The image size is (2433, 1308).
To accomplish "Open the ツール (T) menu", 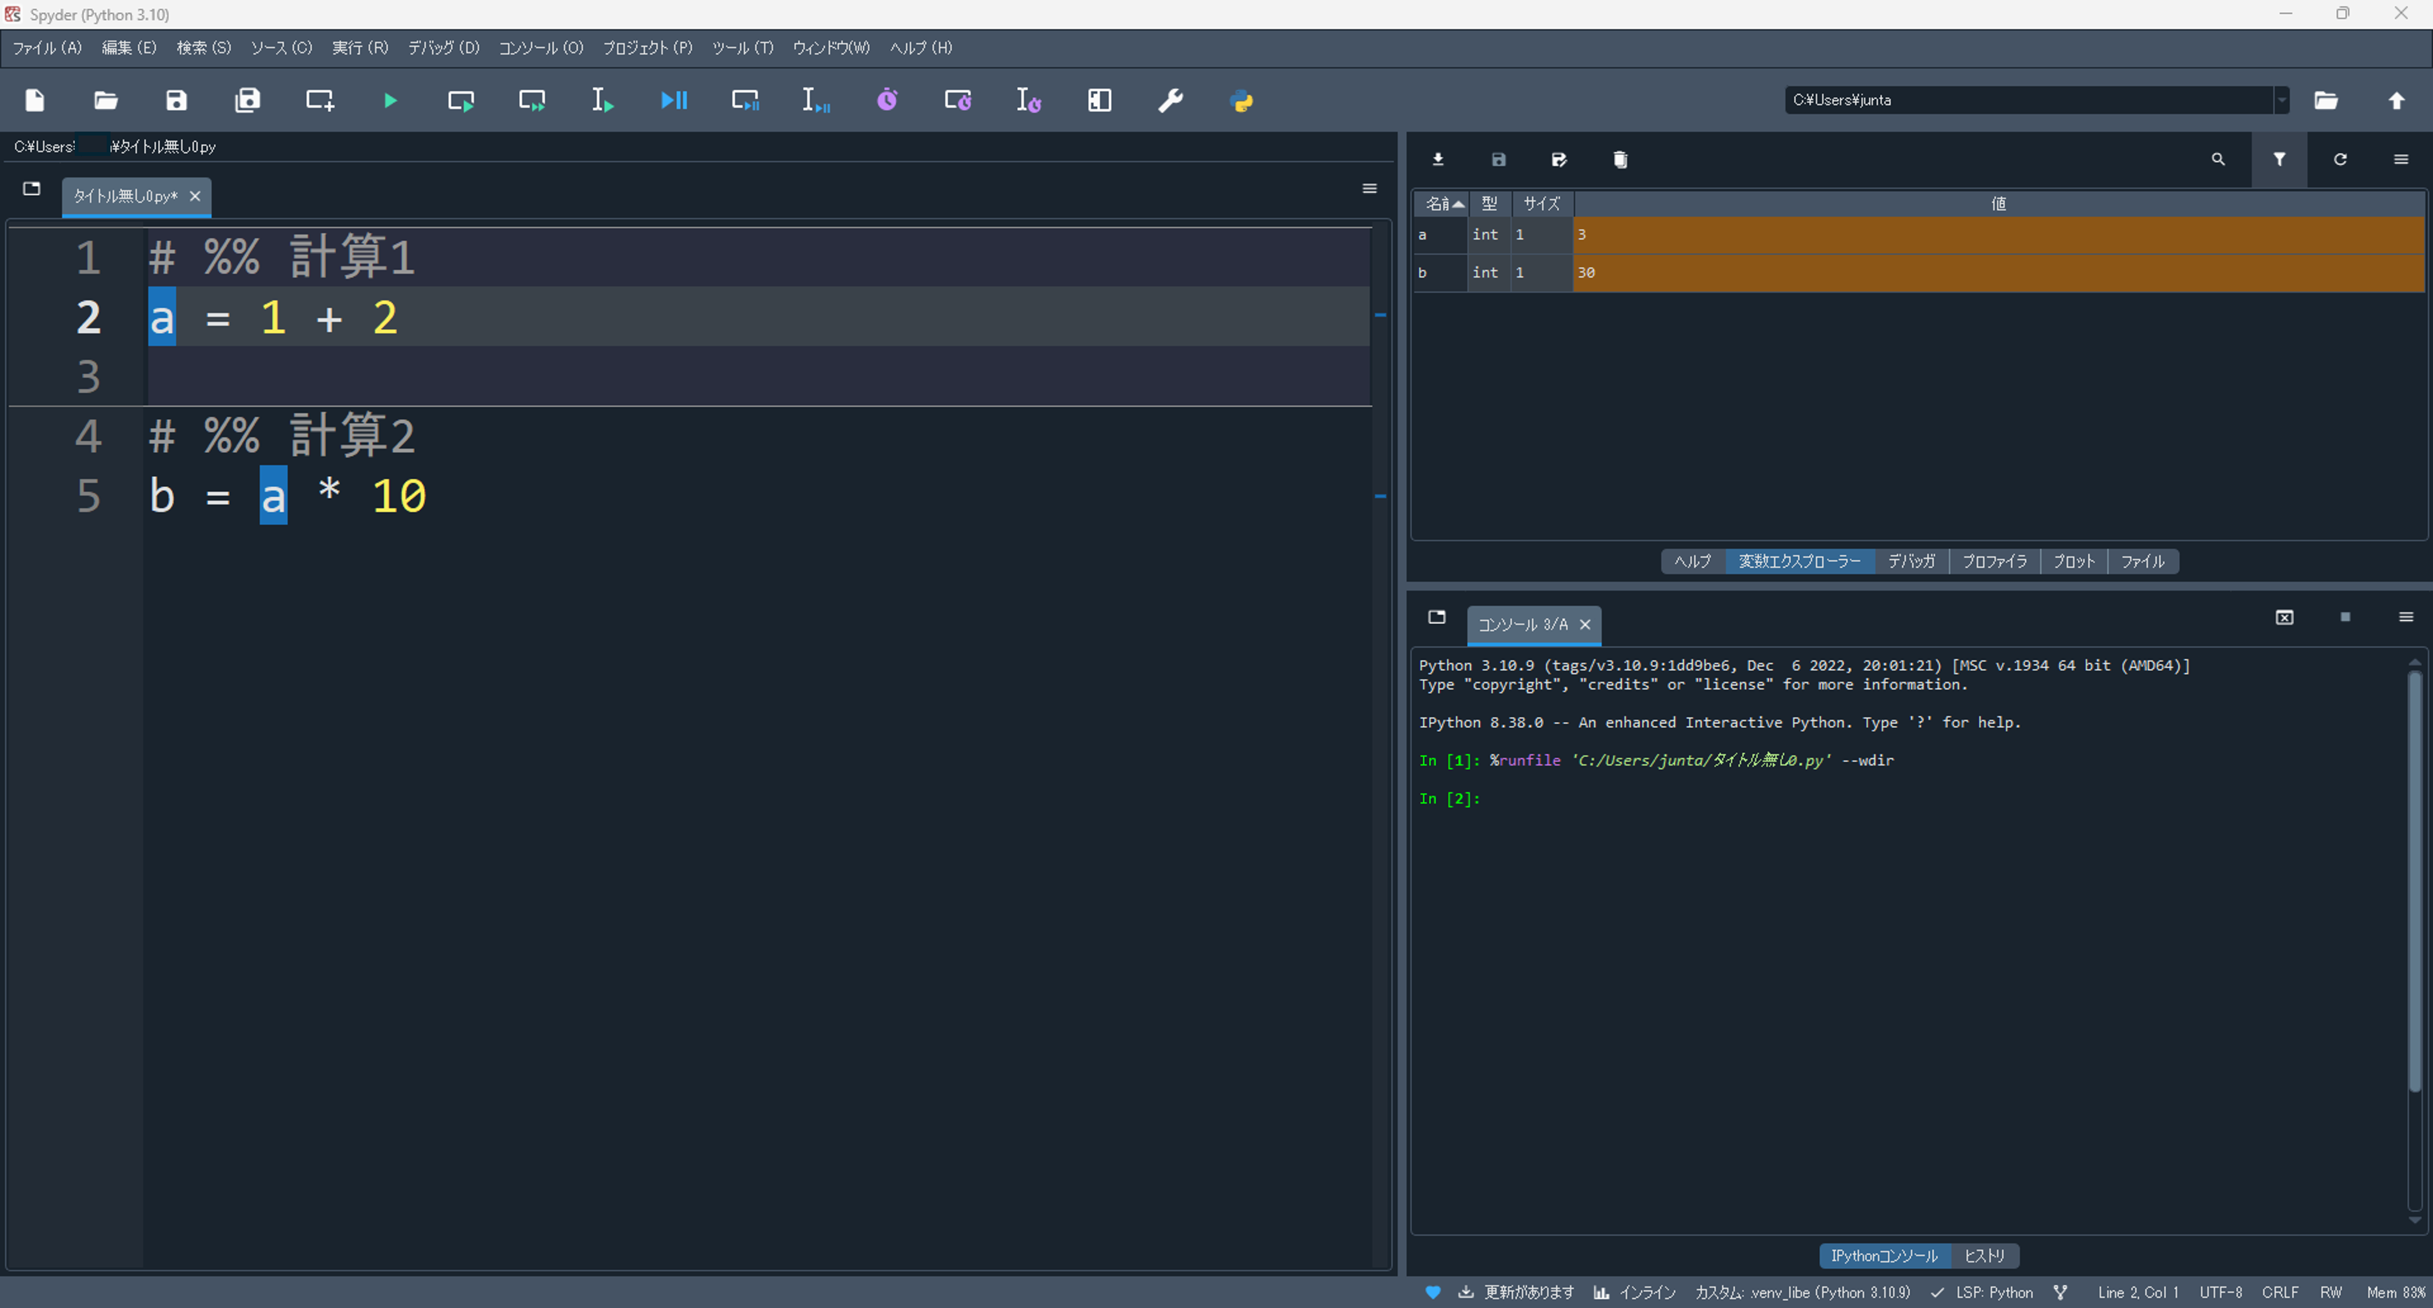I will (x=743, y=48).
